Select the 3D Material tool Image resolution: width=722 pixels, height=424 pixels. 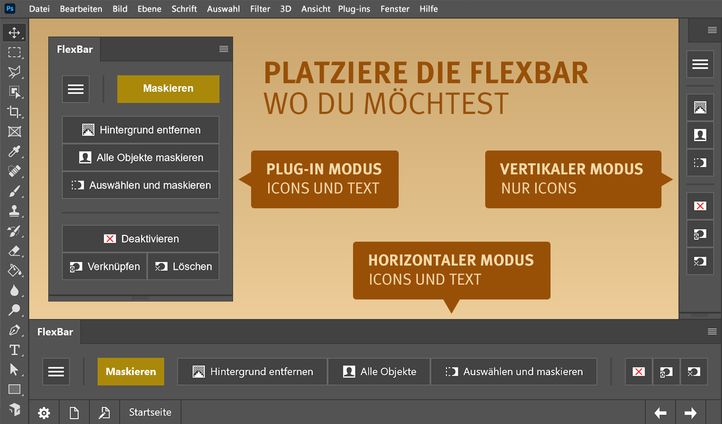14,409
